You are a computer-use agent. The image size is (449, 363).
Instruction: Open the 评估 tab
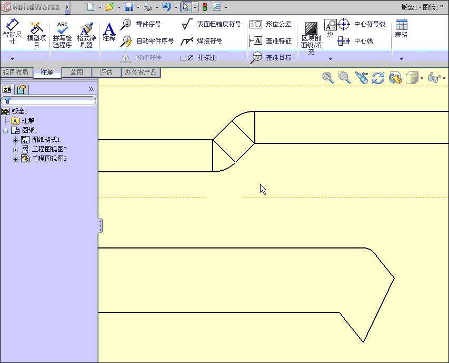pos(106,72)
